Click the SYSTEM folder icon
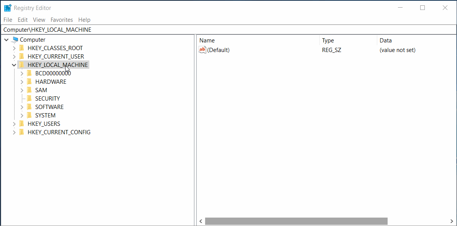457x226 pixels. pyautogui.click(x=29, y=115)
